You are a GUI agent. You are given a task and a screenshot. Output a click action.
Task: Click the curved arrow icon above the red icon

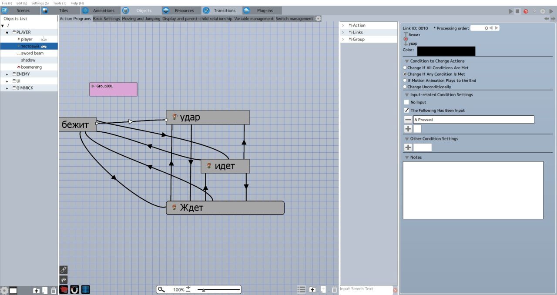pyautogui.click(x=64, y=280)
